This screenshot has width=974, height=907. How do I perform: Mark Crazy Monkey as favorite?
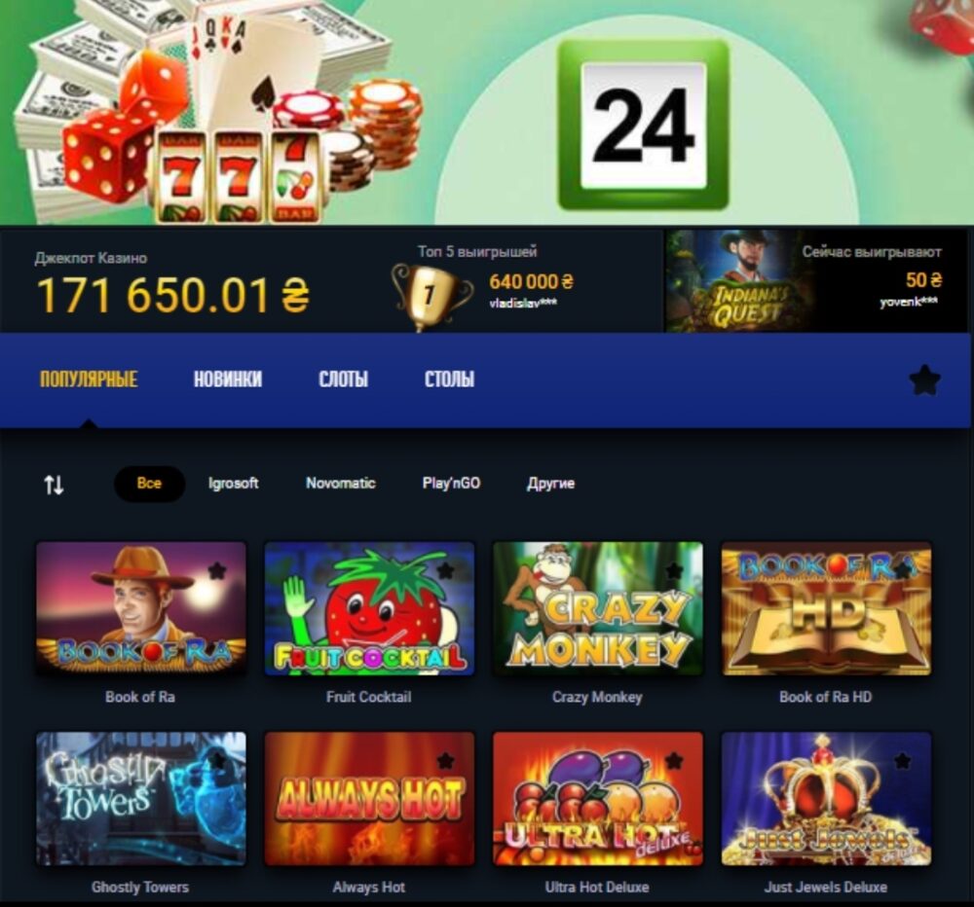pyautogui.click(x=674, y=570)
